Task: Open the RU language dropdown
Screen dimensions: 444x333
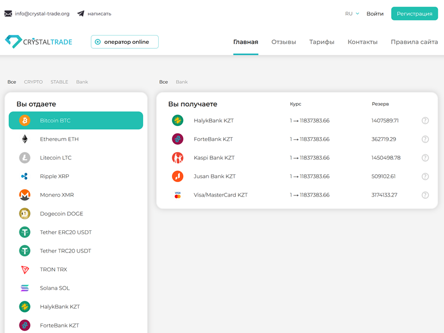Action: 352,13
